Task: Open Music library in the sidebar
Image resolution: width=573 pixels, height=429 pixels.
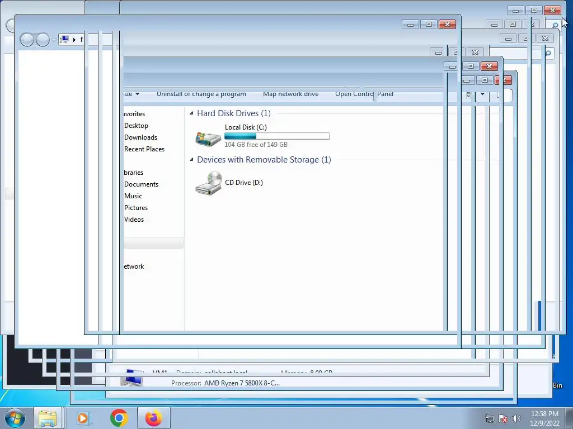Action: tap(133, 196)
